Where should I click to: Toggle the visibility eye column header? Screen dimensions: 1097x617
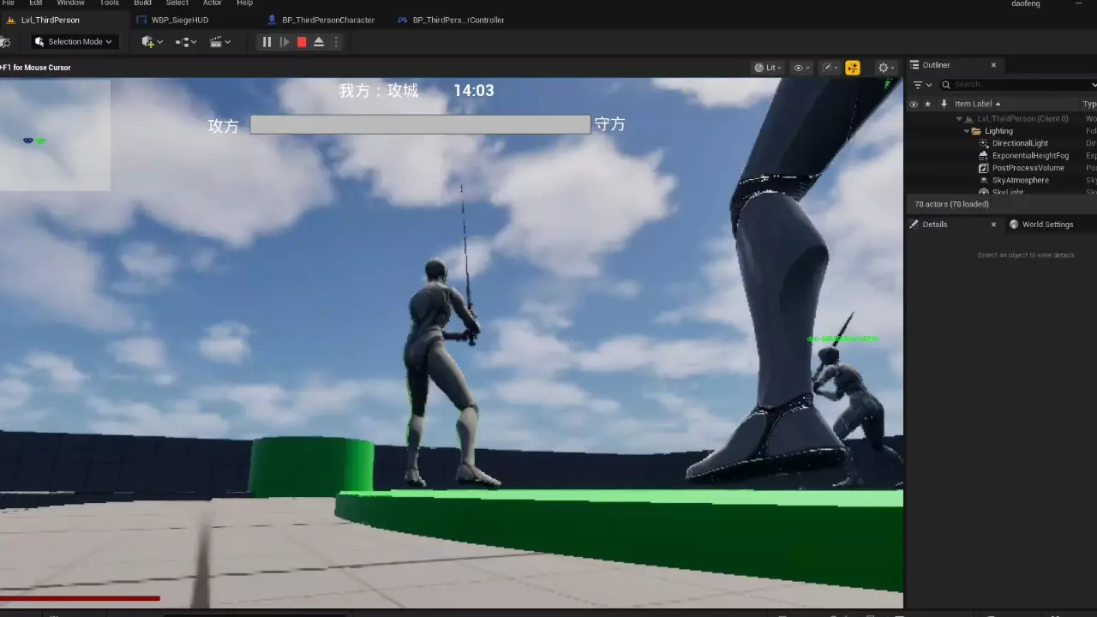(914, 104)
